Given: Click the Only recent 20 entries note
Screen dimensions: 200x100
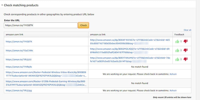Looking at the screenshot, I should click(x=172, y=97).
